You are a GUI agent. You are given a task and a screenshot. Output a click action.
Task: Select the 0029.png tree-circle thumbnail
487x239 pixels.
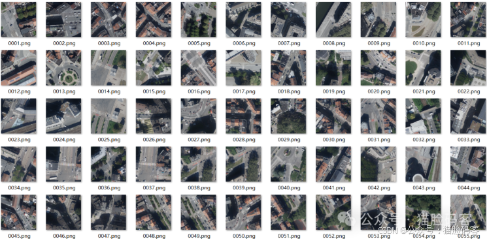[x=288, y=116]
